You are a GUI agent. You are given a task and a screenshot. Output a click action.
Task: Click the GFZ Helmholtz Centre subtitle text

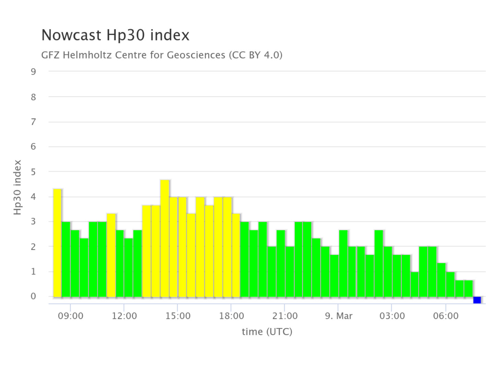[x=162, y=55]
